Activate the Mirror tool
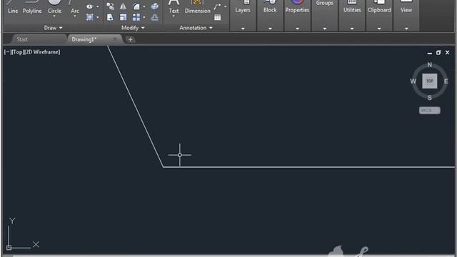This screenshot has width=457, height=257. click(x=124, y=6)
